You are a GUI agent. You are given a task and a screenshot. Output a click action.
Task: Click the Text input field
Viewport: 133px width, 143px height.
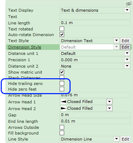[x=95, y=17]
